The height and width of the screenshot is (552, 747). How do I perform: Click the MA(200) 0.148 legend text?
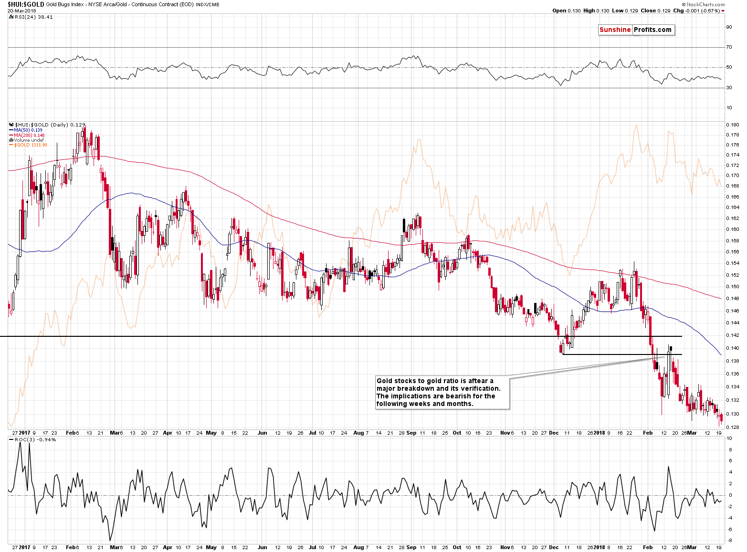pos(29,135)
